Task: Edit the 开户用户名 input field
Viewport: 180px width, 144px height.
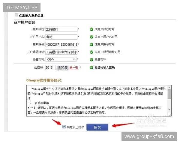Action: click(61, 37)
